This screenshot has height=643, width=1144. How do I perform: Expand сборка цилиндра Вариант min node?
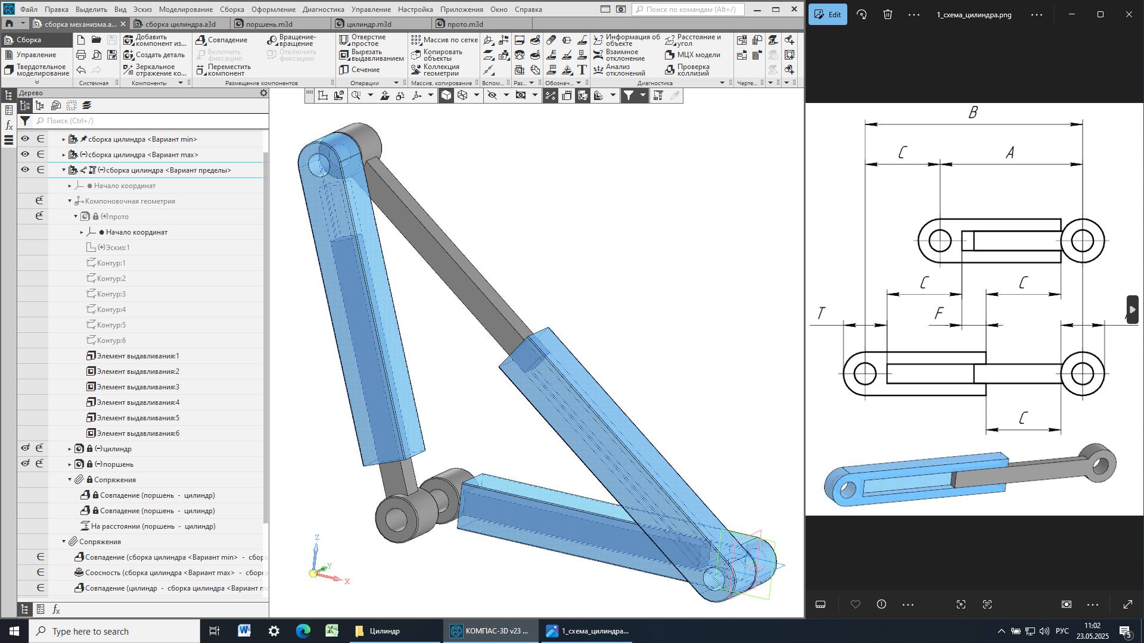[x=64, y=139]
